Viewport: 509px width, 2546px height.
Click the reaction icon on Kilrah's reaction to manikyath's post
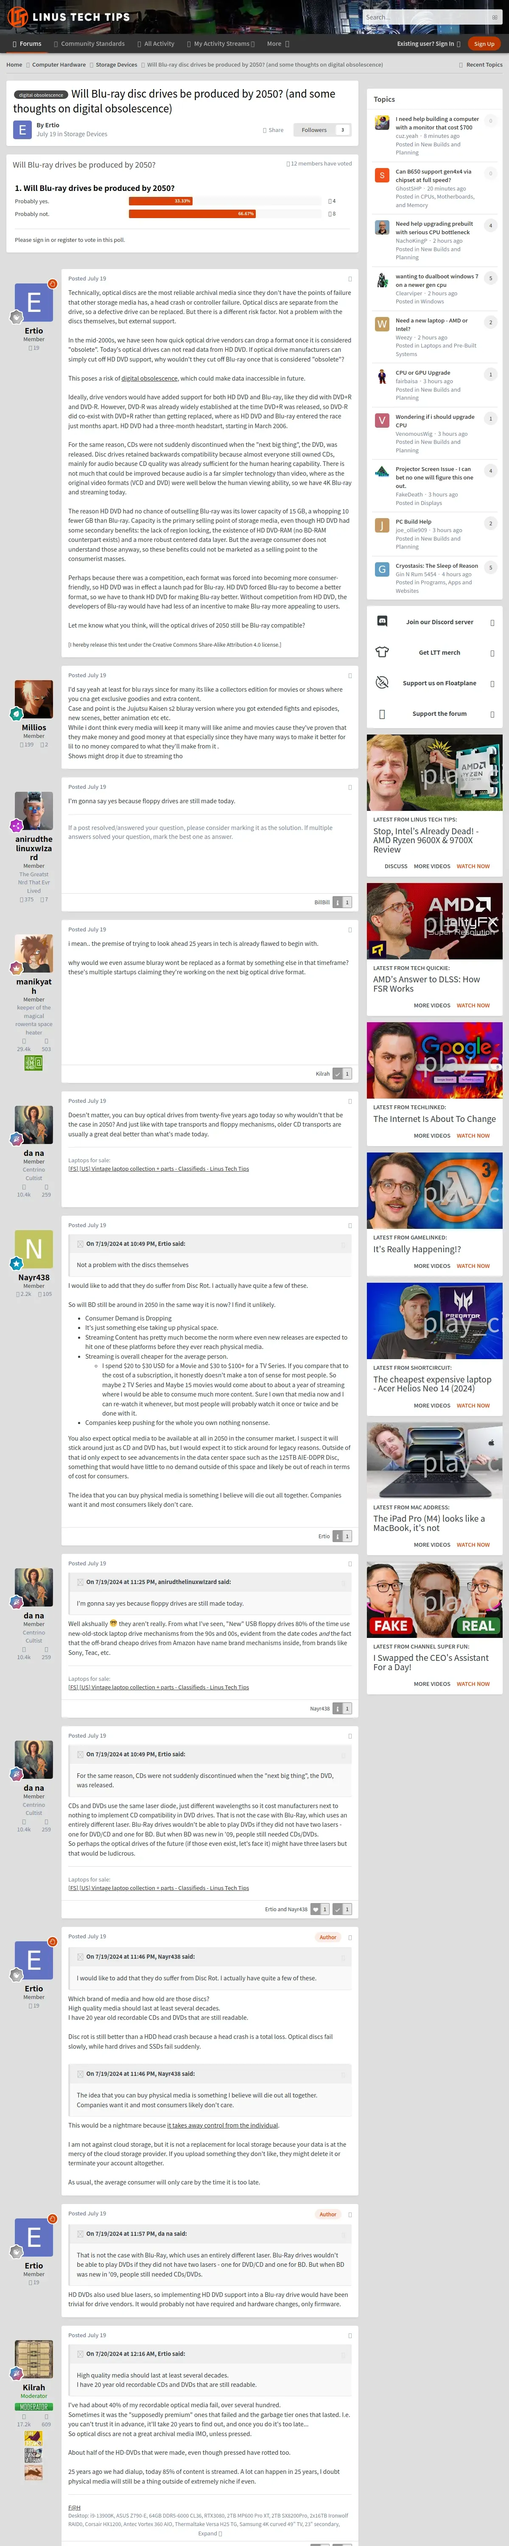(338, 1074)
